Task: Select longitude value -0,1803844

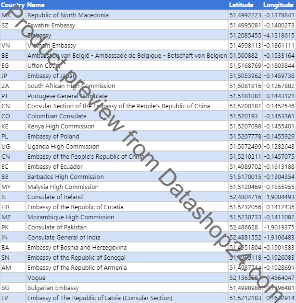Action: pos(279,65)
